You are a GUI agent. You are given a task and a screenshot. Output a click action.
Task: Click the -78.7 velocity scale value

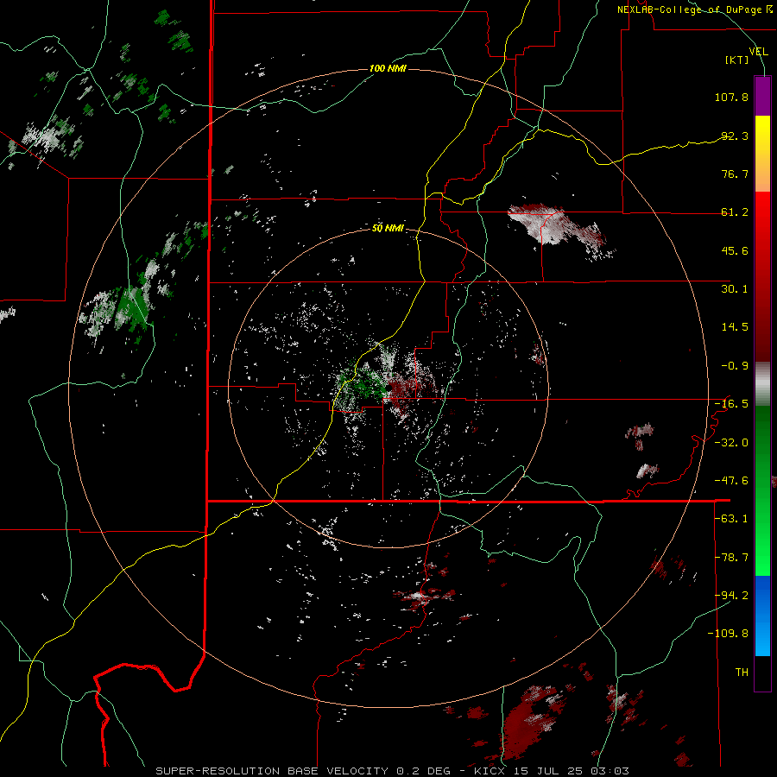click(731, 558)
